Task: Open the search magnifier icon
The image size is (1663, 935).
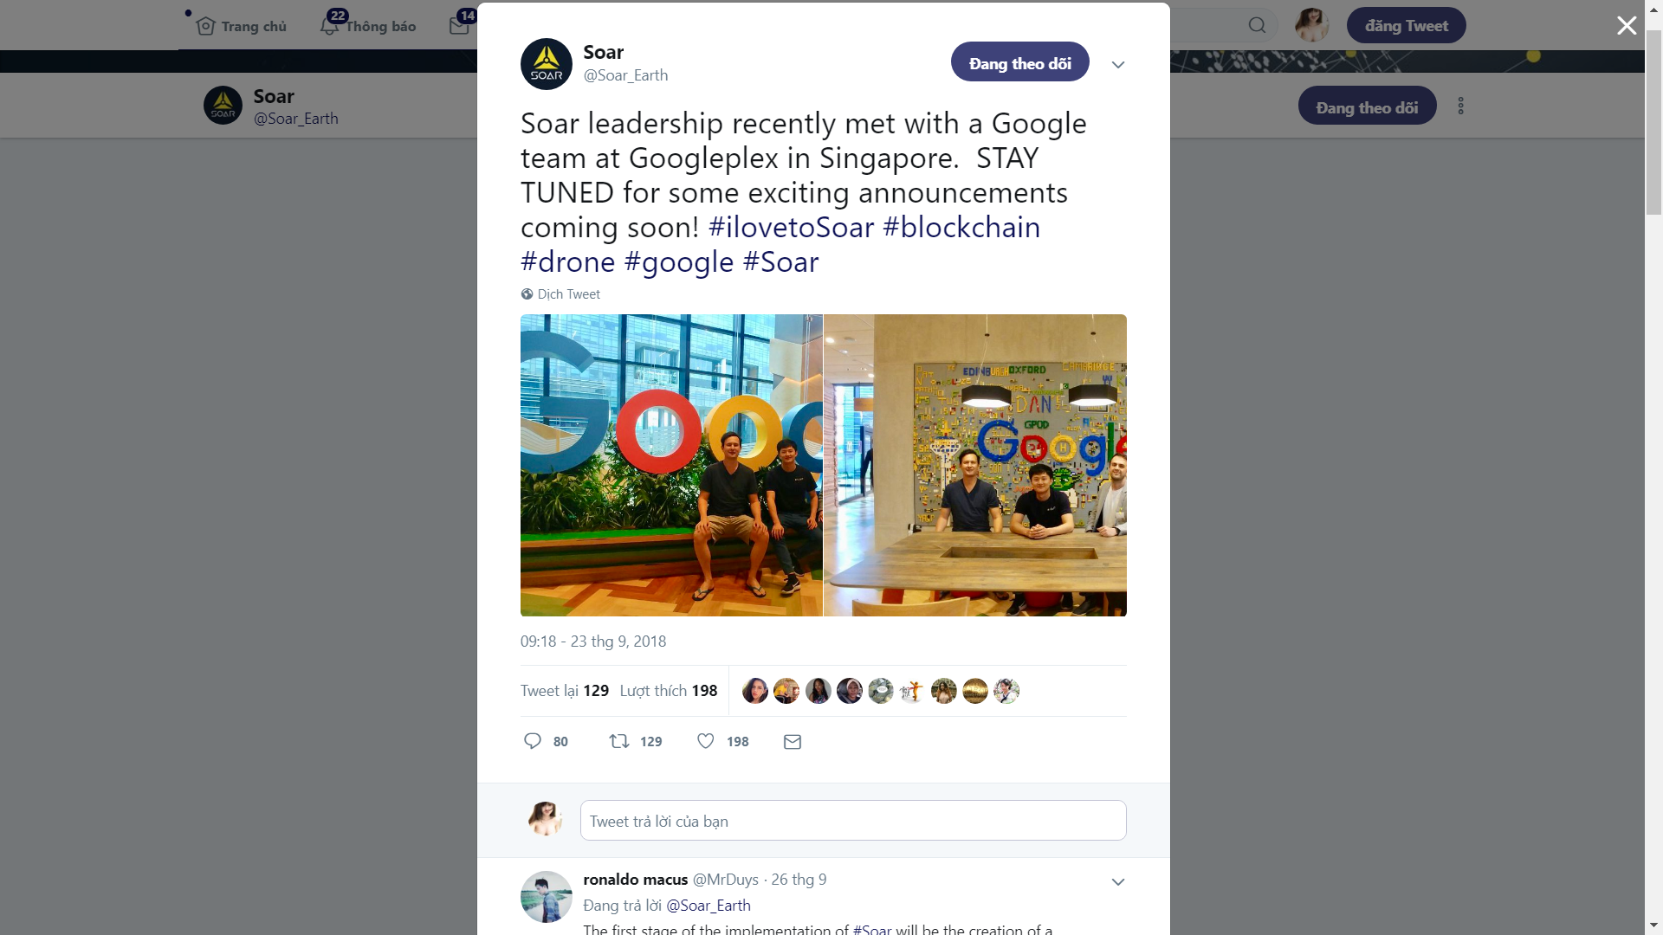Action: (1257, 25)
